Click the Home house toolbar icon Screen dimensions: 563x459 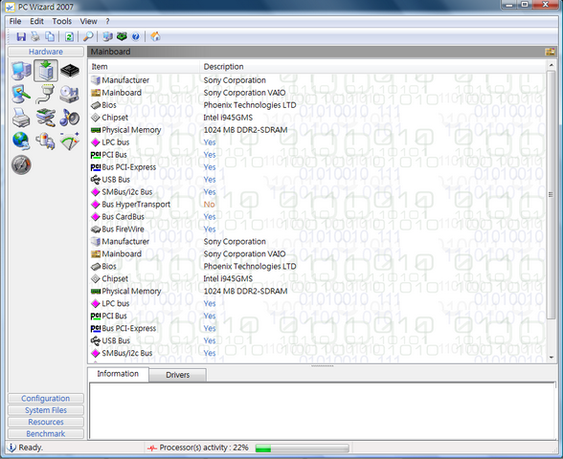[155, 36]
